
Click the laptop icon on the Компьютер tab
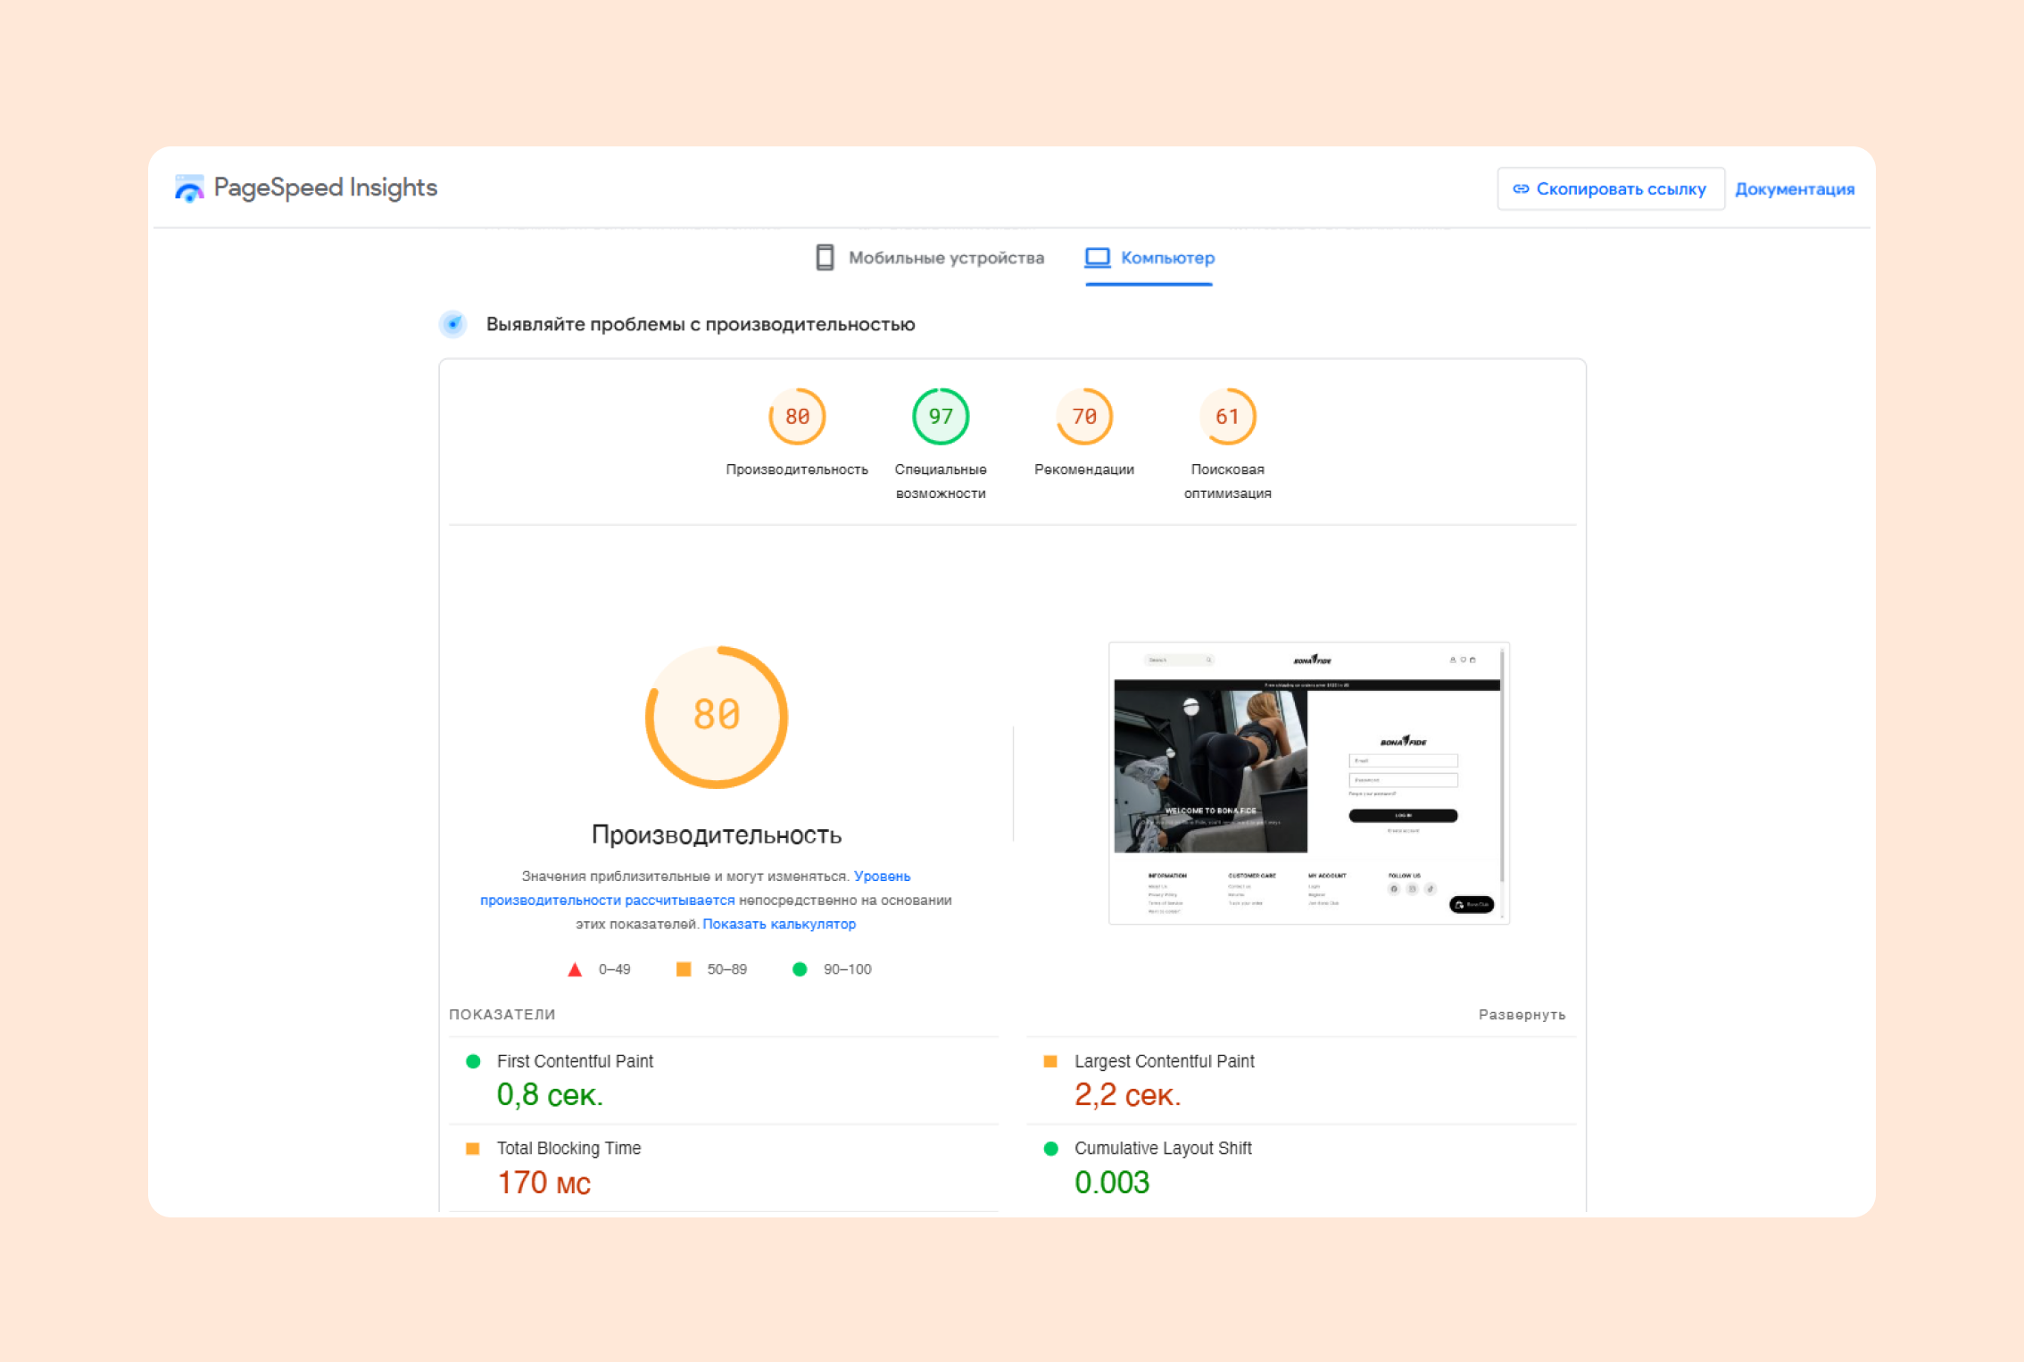pos(1097,258)
